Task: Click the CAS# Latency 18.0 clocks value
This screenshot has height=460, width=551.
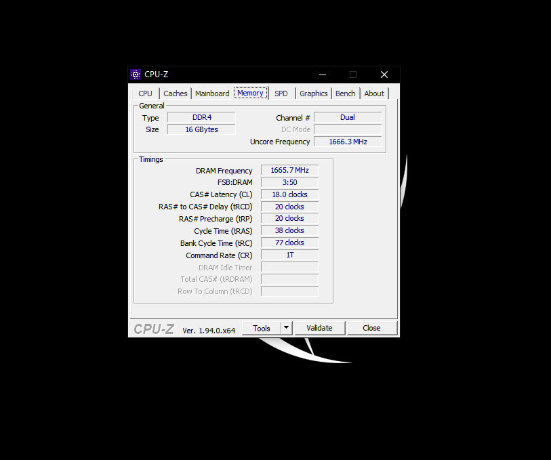Action: [290, 194]
